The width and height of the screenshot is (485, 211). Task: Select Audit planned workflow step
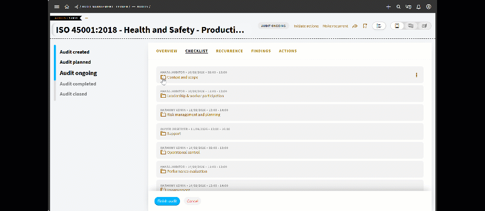point(75,62)
